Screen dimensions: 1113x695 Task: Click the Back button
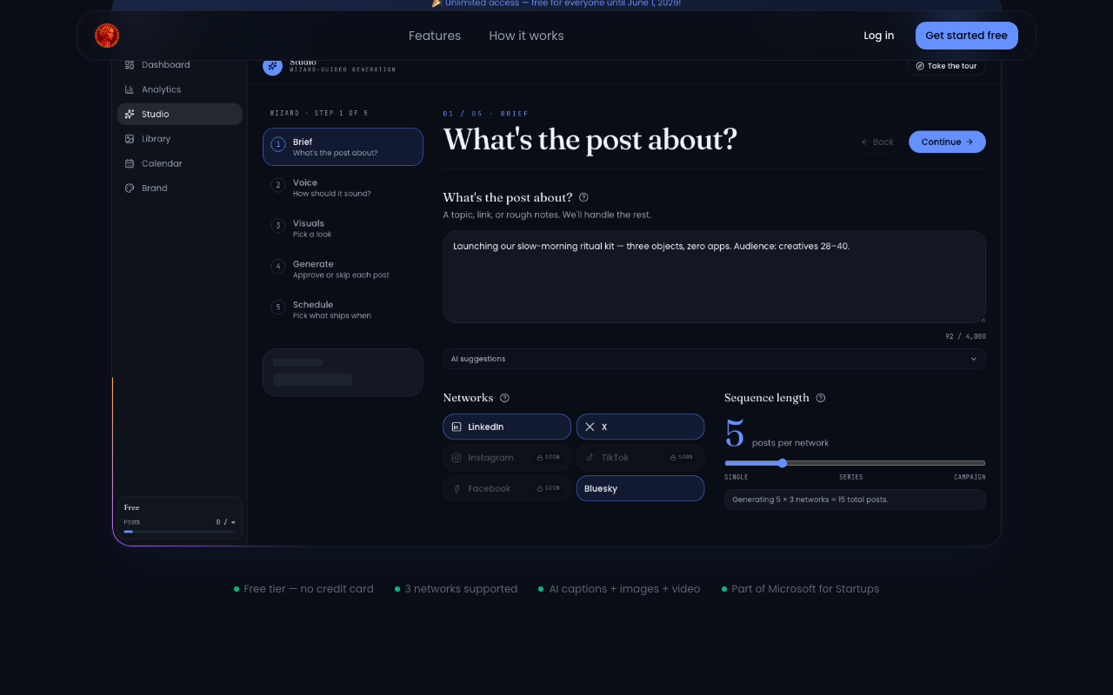[x=877, y=142]
